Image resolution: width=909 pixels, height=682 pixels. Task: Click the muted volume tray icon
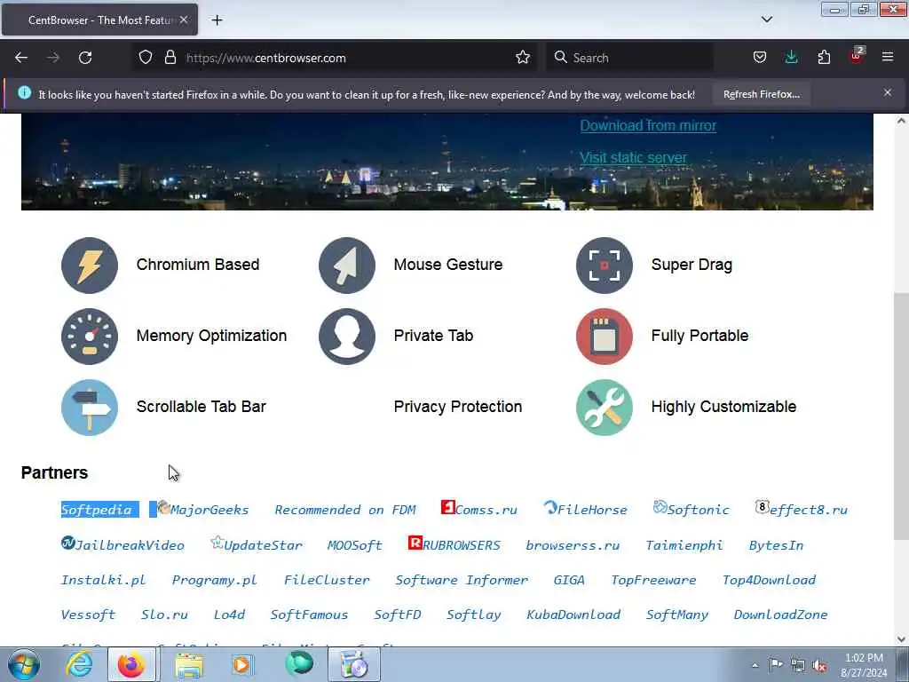pyautogui.click(x=819, y=665)
